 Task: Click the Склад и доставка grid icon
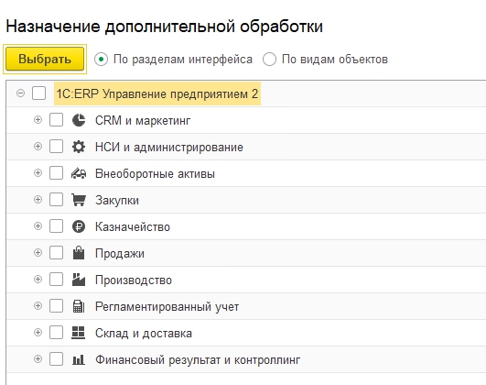79,333
